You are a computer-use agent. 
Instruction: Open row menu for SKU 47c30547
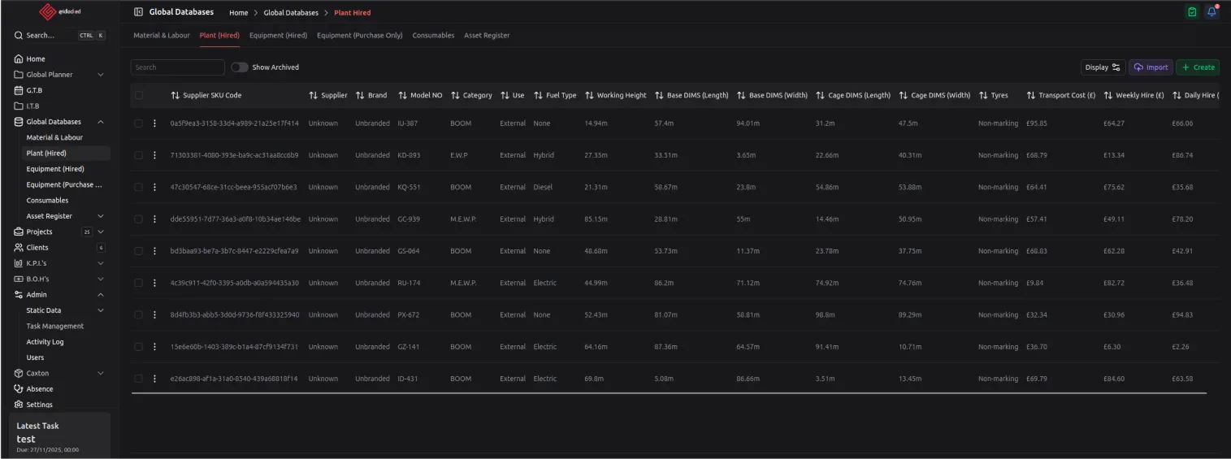point(154,187)
